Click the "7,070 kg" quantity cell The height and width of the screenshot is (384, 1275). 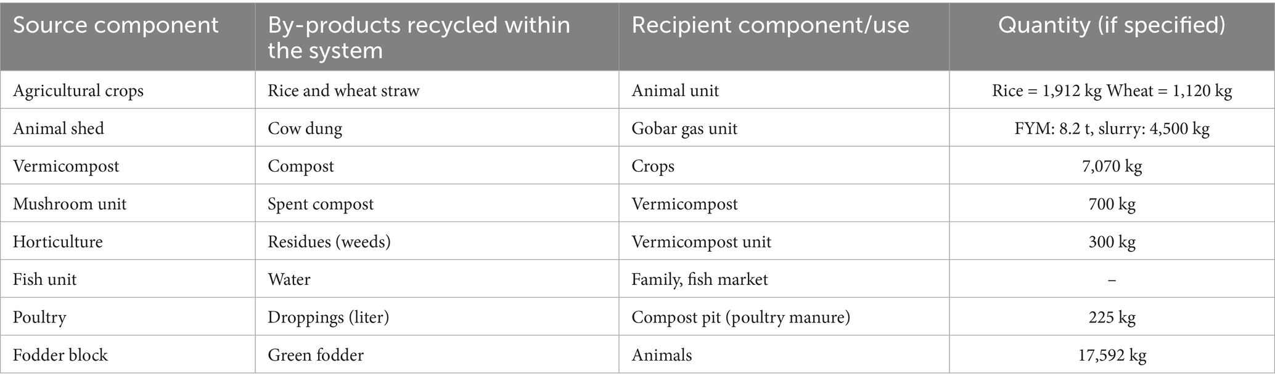pyautogui.click(x=1112, y=166)
